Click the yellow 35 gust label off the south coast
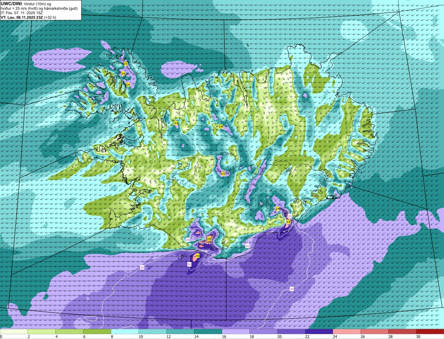444x339 pixels. pyautogui.click(x=197, y=256)
